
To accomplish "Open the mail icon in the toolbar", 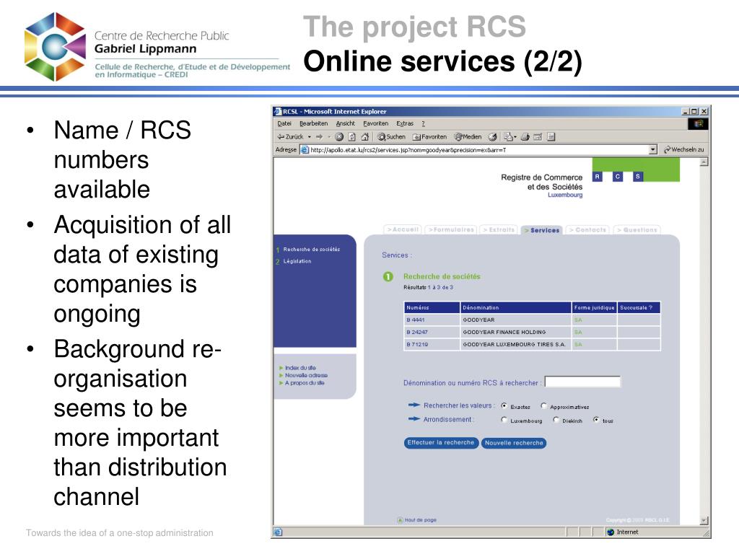I will (x=510, y=136).
